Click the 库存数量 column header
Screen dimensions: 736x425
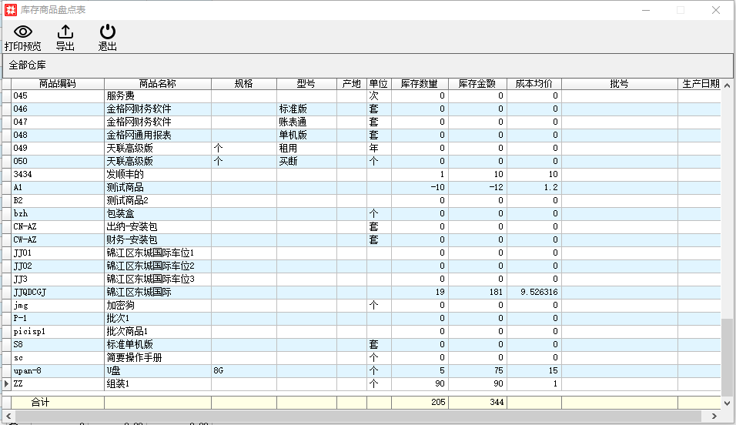(x=420, y=83)
